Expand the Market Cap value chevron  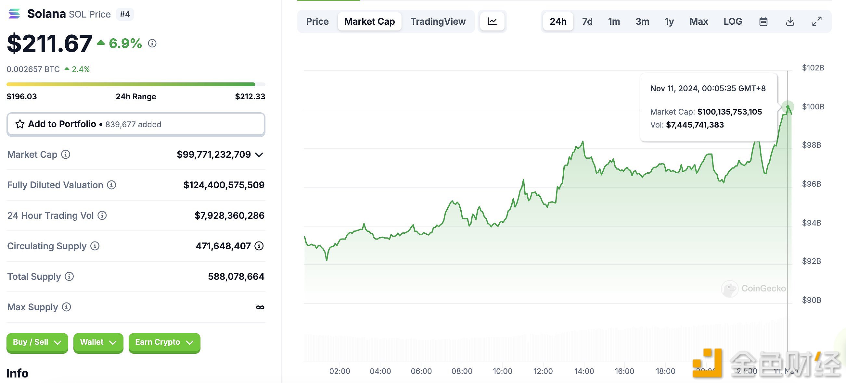click(259, 154)
